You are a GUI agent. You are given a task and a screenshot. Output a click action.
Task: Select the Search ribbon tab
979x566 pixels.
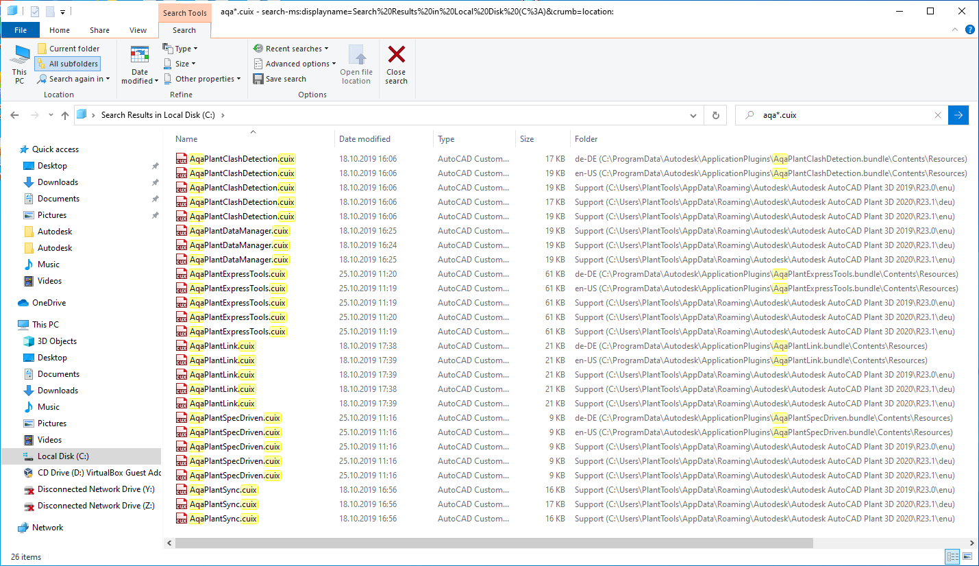click(x=184, y=30)
